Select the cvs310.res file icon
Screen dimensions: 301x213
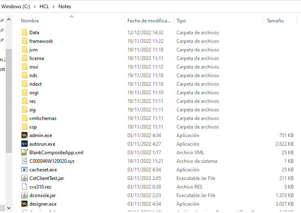(x=25, y=187)
